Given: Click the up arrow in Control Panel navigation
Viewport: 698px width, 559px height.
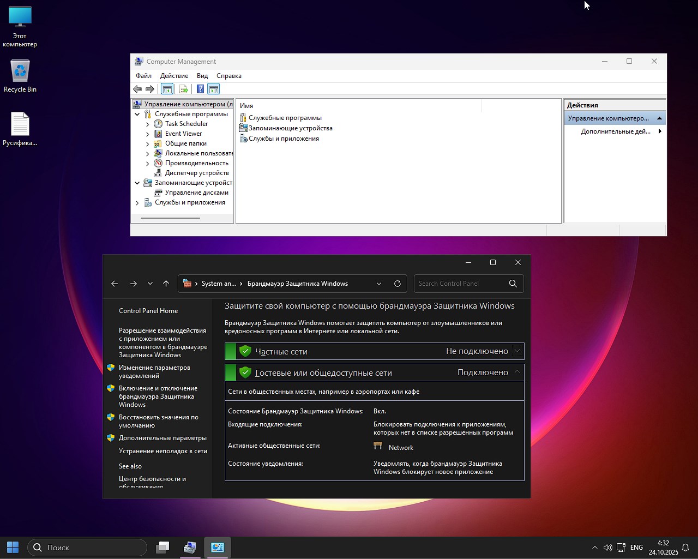Looking at the screenshot, I should 166,284.
